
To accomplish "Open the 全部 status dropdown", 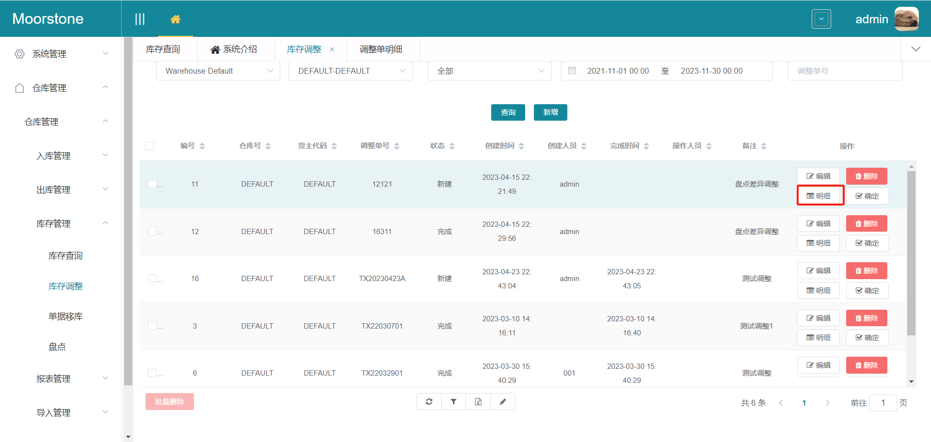I will (x=489, y=71).
